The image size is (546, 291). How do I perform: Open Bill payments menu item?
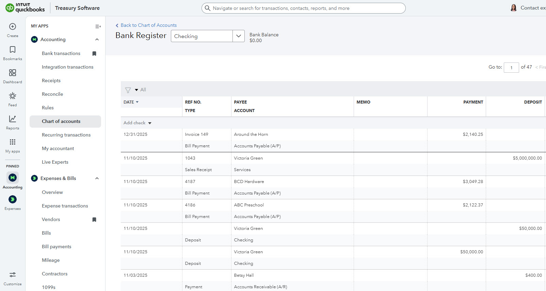point(57,247)
